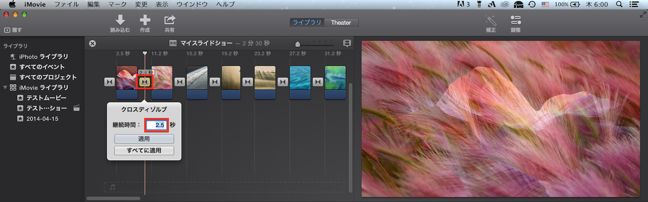Enter fullscreen with the expand arrows icon
The width and height of the screenshot is (648, 202).
click(643, 15)
